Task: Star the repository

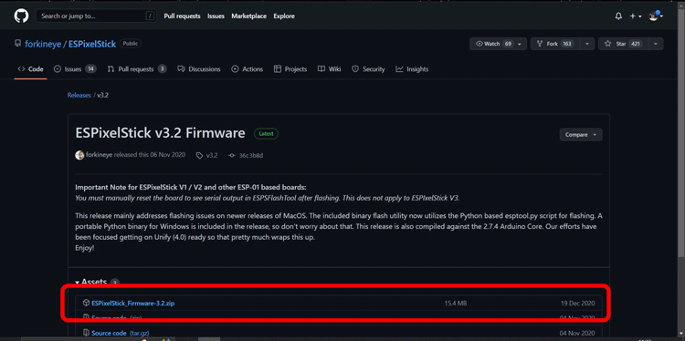Action: tap(623, 44)
